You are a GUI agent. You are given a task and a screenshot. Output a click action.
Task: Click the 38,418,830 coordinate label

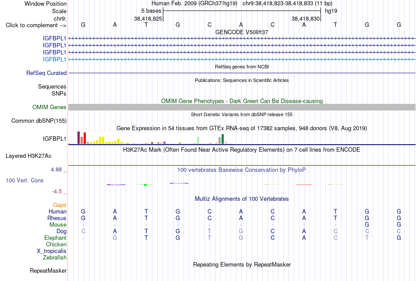pos(306,18)
